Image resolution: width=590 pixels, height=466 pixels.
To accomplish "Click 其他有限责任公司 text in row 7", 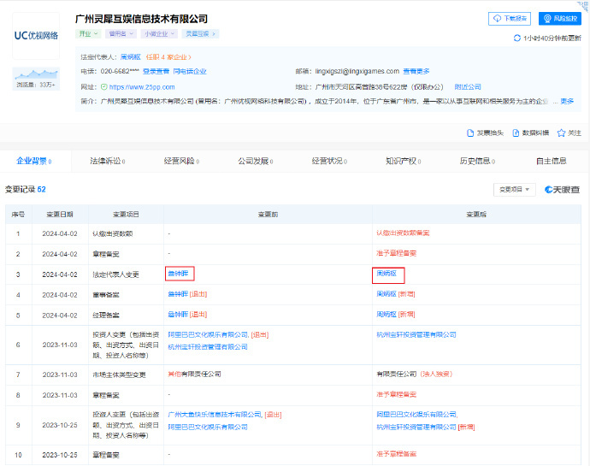I will coord(195,374).
